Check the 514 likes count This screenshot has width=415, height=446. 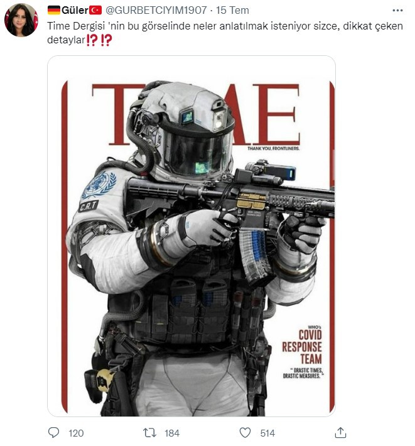pos(267,433)
